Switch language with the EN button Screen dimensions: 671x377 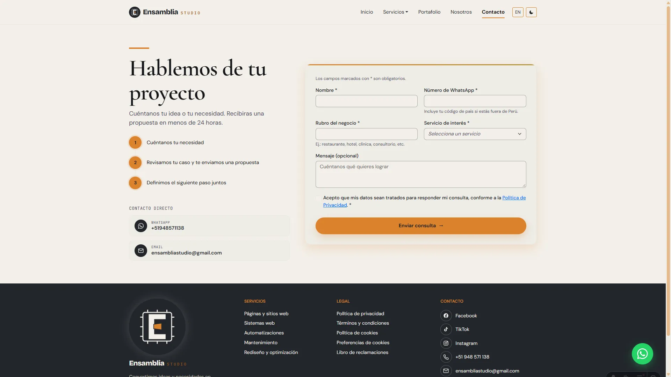coord(518,12)
